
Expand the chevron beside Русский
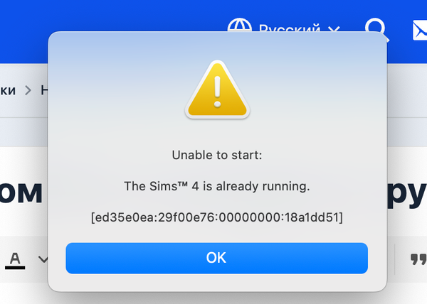(334, 30)
